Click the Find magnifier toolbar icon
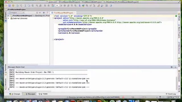 pos(37,6)
